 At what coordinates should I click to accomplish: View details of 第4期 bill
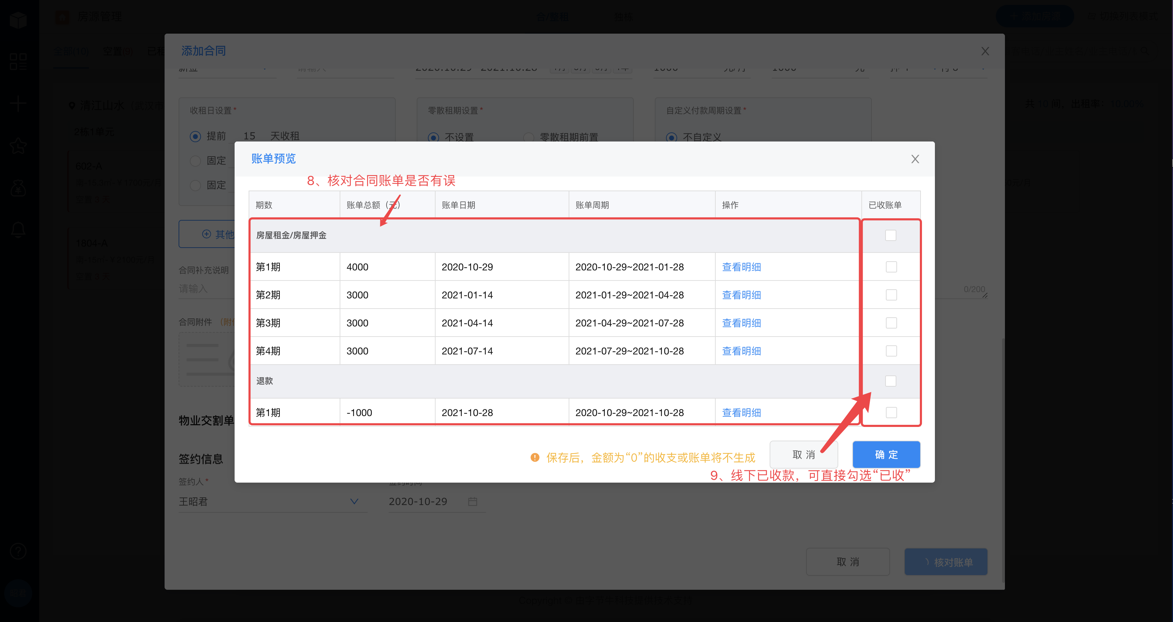coord(741,351)
